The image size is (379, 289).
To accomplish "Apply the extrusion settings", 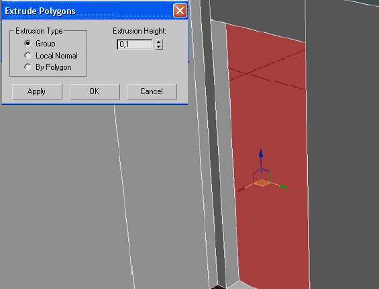I will point(37,91).
